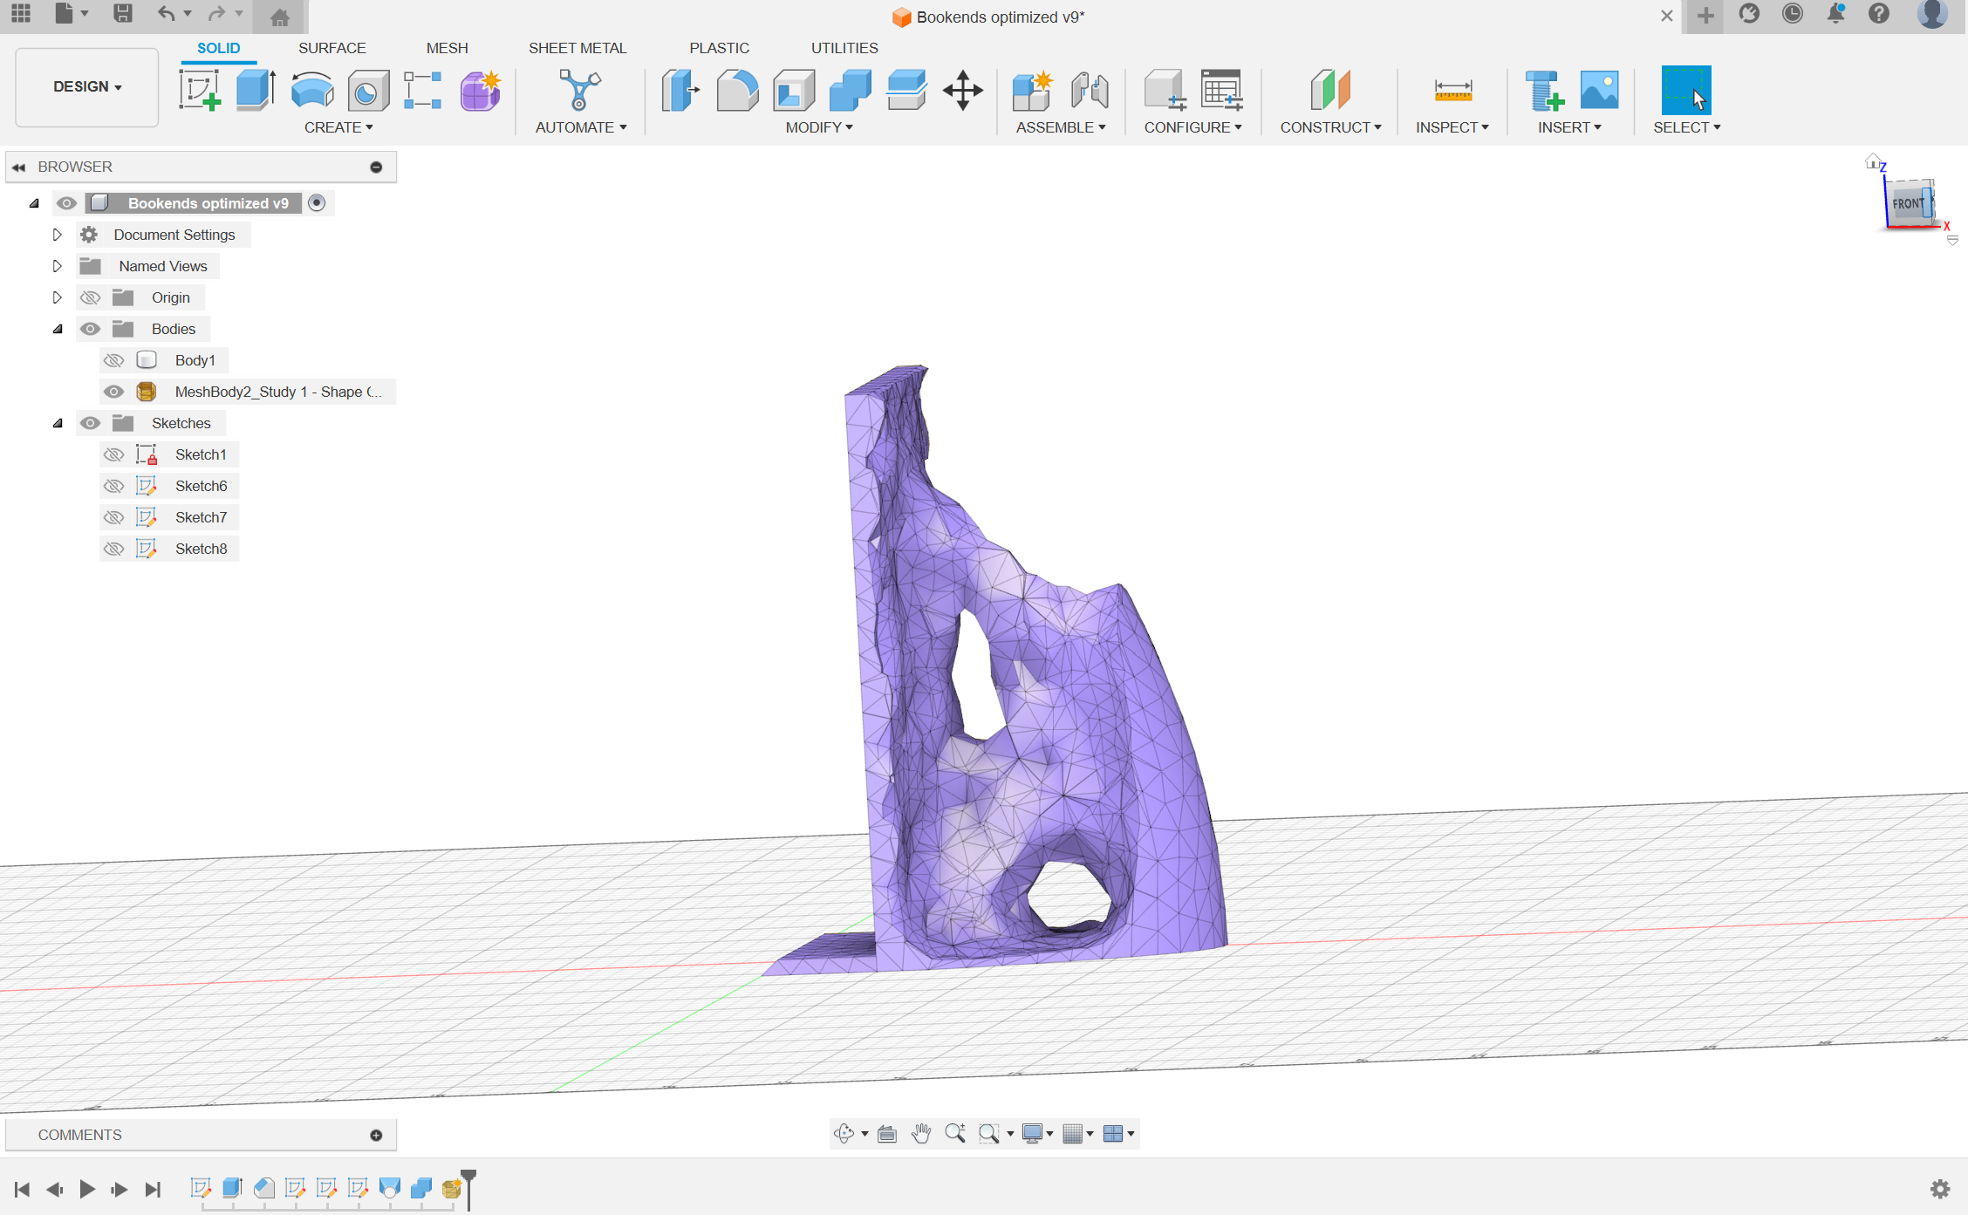Select the Shell tool
Image resolution: width=1968 pixels, height=1215 pixels.
pos(793,90)
